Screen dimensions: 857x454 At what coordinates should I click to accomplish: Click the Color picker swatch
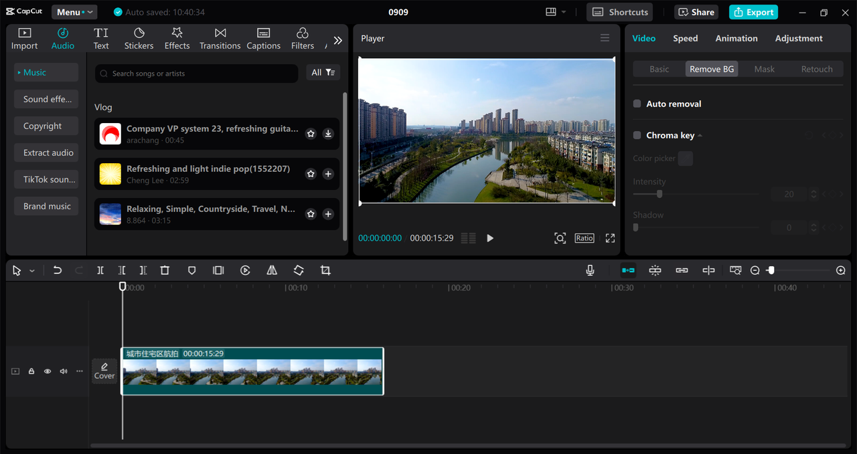click(685, 158)
